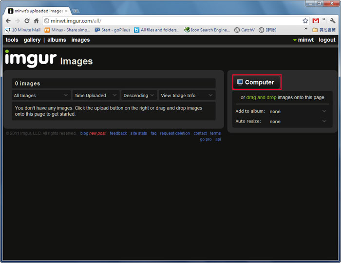
Task: Open the other bookmarks folder
Action: [324, 30]
